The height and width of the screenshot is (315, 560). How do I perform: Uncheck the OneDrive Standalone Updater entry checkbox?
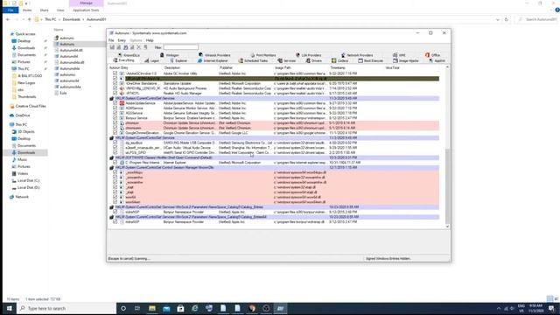point(115,83)
